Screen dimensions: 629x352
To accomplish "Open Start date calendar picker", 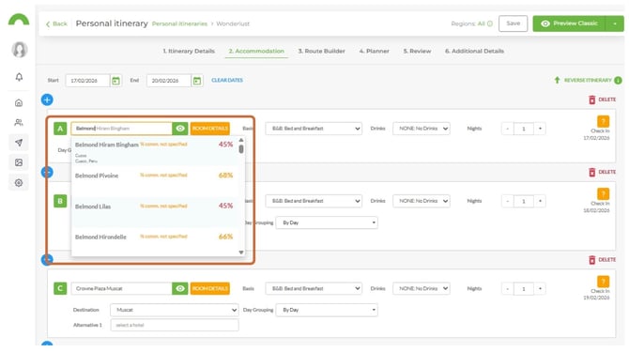I will (x=115, y=81).
